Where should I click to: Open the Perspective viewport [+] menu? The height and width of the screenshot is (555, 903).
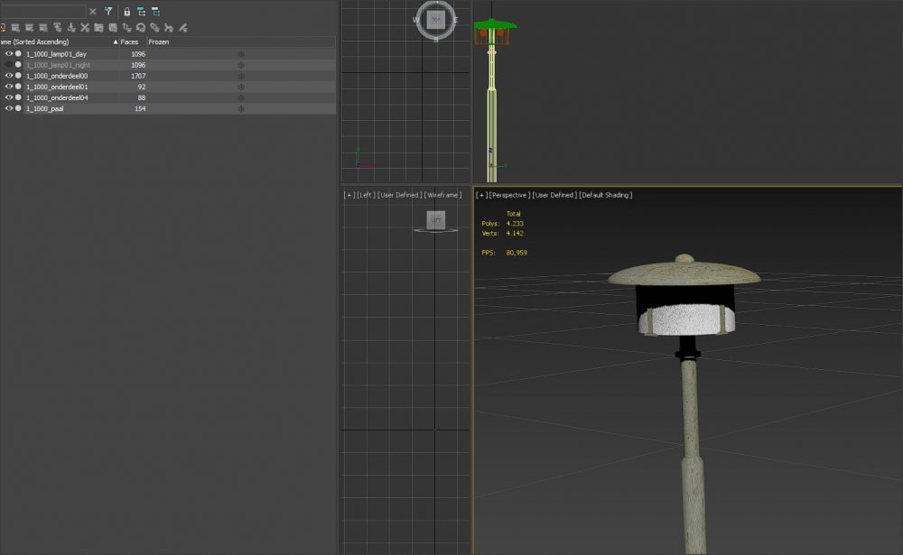coord(481,195)
